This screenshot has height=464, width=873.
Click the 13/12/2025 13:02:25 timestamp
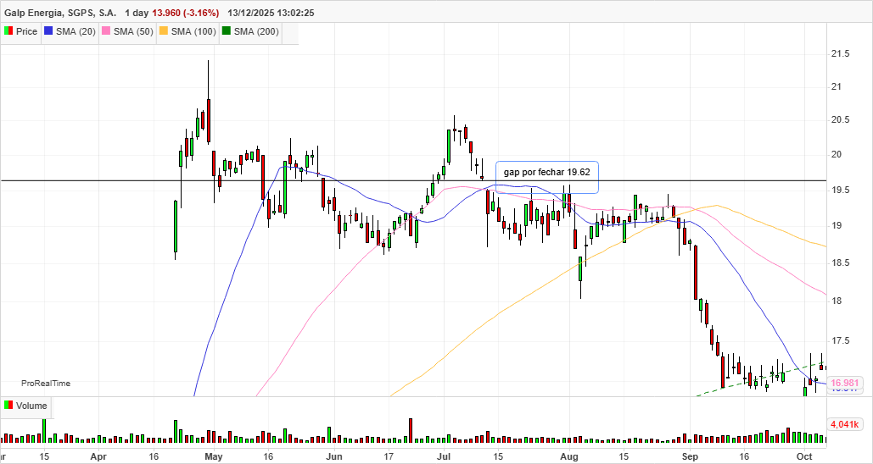click(x=271, y=13)
